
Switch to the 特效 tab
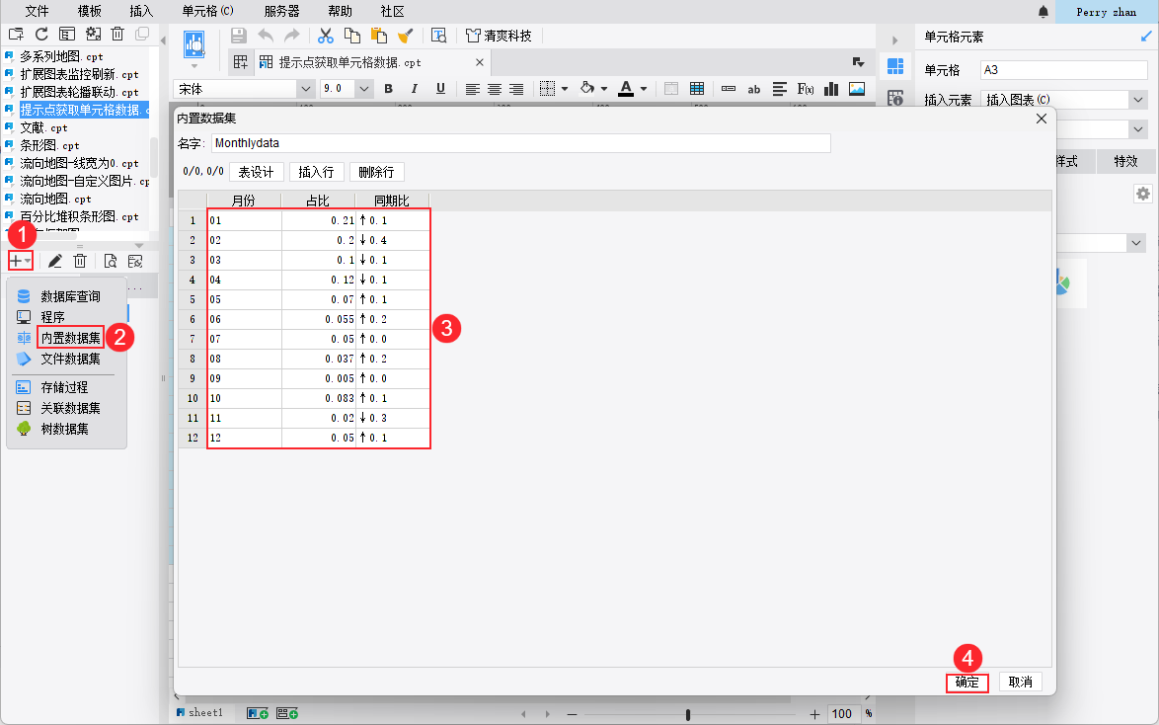click(x=1125, y=161)
